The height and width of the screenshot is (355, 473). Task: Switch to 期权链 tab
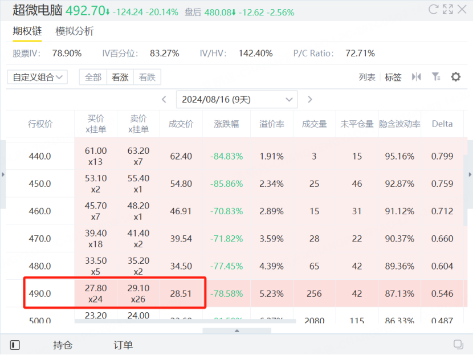(x=27, y=31)
